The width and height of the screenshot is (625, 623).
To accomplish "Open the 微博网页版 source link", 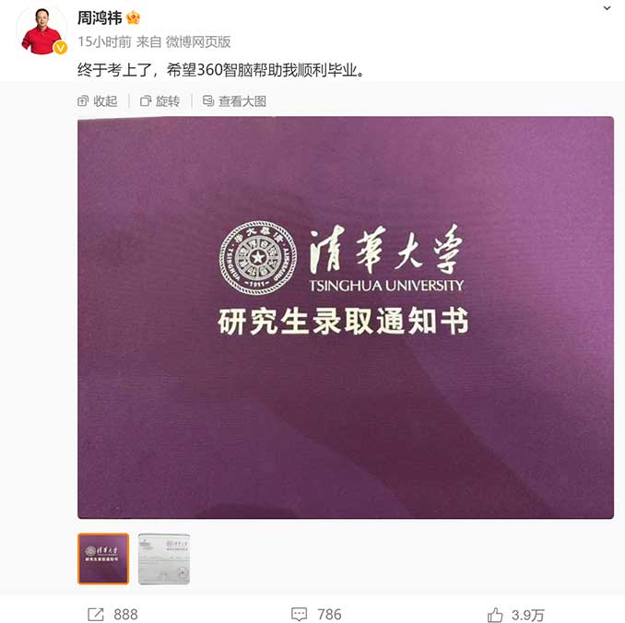I will click(198, 41).
